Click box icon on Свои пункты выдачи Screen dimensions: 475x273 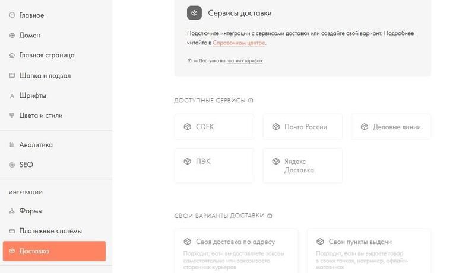[x=320, y=242]
